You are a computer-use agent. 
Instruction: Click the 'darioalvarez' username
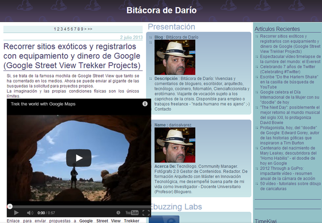point(180,125)
